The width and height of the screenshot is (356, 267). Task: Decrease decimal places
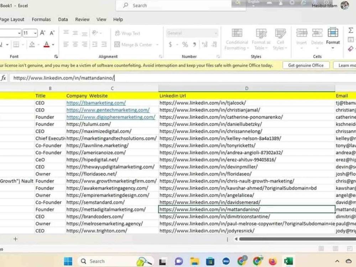click(x=214, y=44)
